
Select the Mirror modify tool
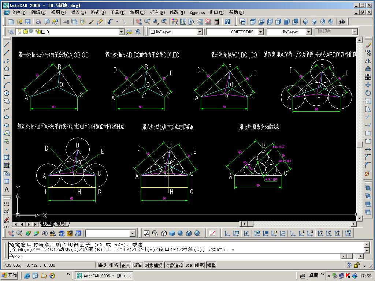(x=368, y=61)
